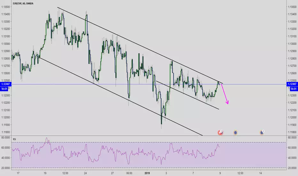Click 1.12200 on the left price axis
The width and height of the screenshot is (298, 176).
(x=6, y=103)
